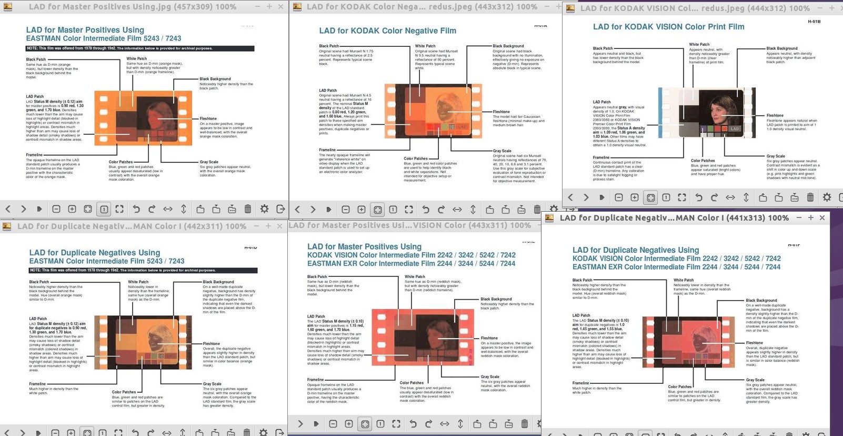Rotate counterclockwise in KODAK Color Nega window
The width and height of the screenshot is (843, 436).
(x=426, y=210)
